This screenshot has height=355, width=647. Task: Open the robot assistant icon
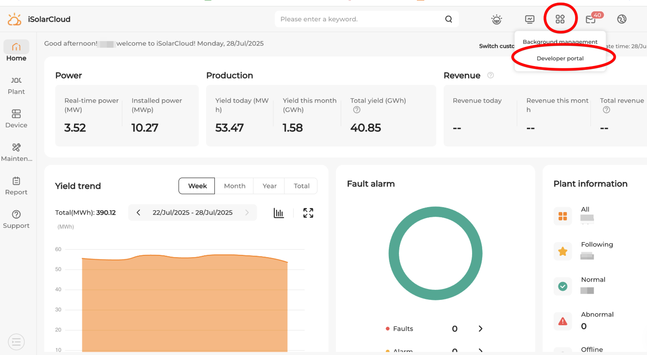(x=497, y=19)
